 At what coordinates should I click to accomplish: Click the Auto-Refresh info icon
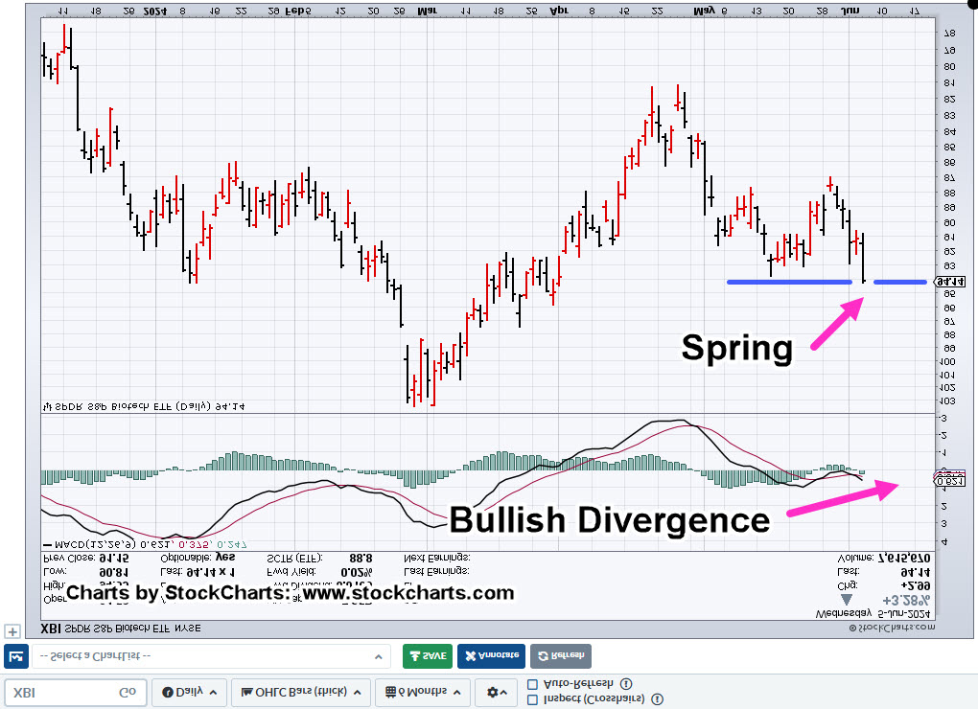tap(626, 684)
